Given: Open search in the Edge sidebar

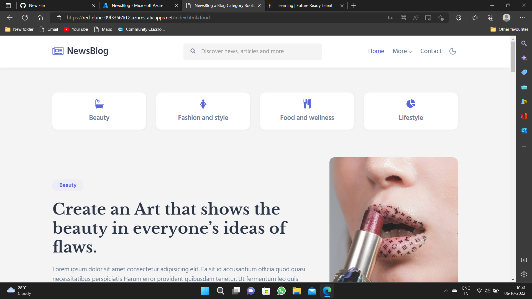Looking at the screenshot, I should pyautogui.click(x=524, y=43).
